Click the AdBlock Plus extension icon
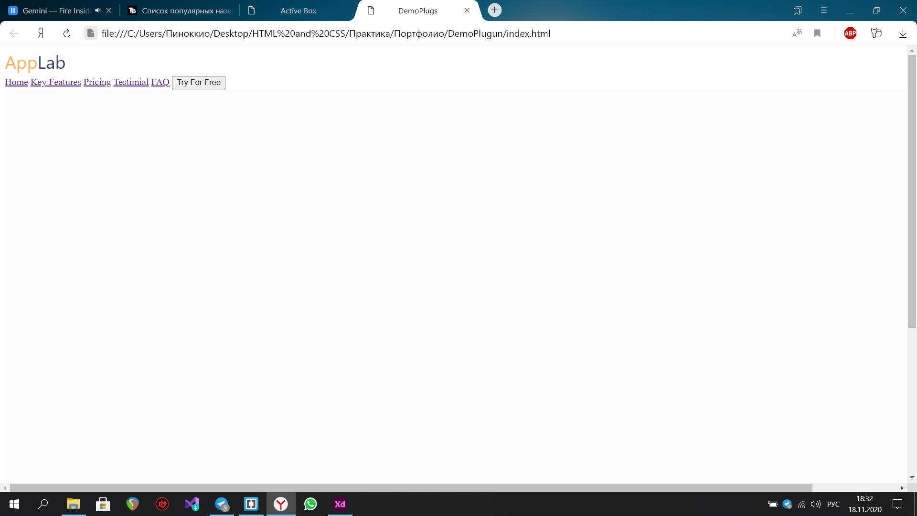Screen dimensions: 917x516 coord(850,33)
